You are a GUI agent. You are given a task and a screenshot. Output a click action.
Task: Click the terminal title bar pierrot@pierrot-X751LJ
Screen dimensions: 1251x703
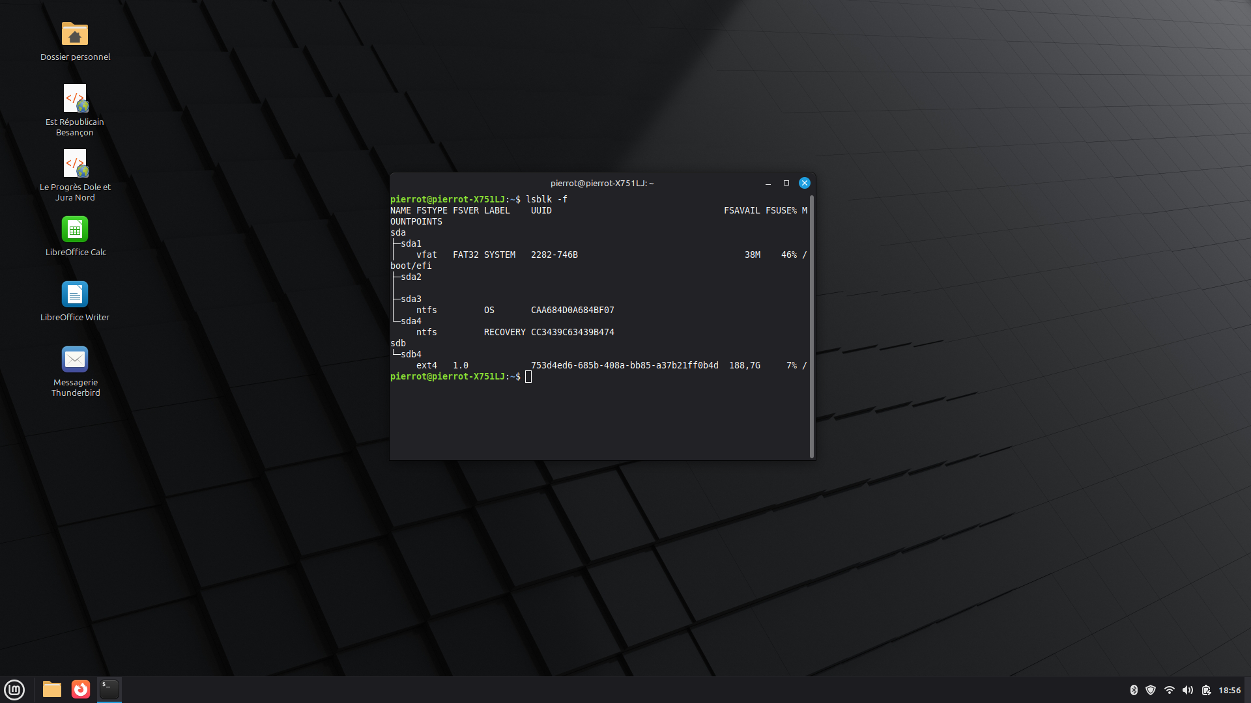(x=601, y=183)
